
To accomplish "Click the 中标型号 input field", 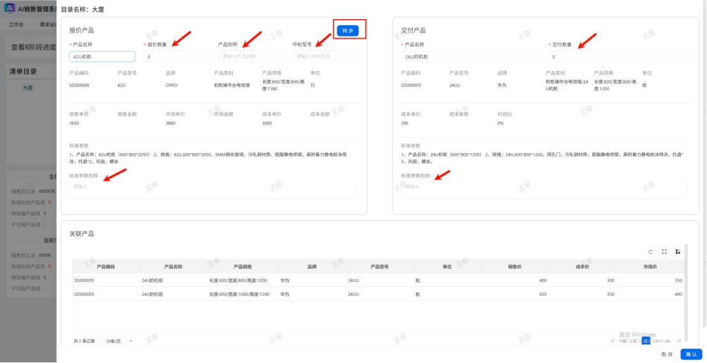I will click(x=325, y=57).
